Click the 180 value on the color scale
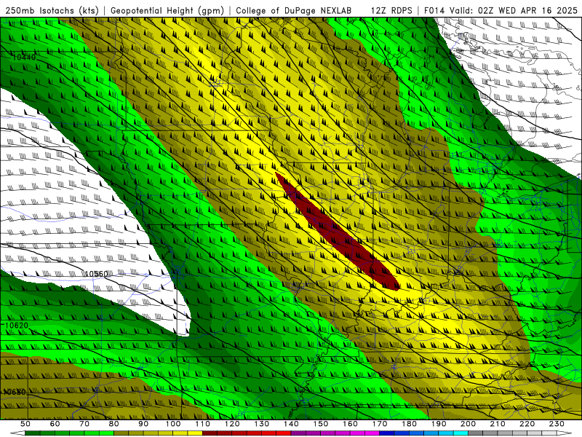 click(x=409, y=424)
